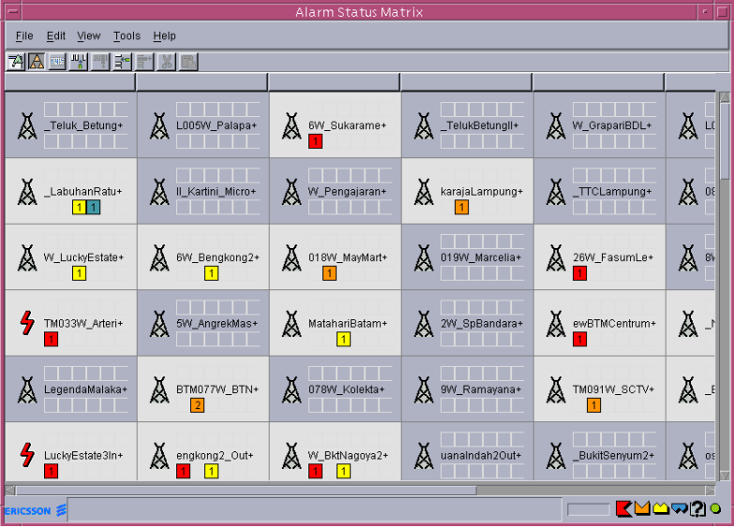
Task: Click orange alarm counter under BTM077W_BTN+
Action: point(197,405)
